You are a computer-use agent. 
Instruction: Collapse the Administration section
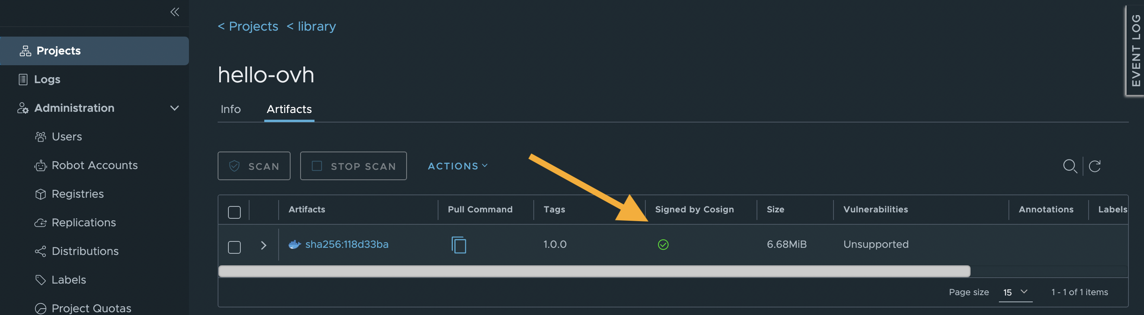pyautogui.click(x=175, y=108)
